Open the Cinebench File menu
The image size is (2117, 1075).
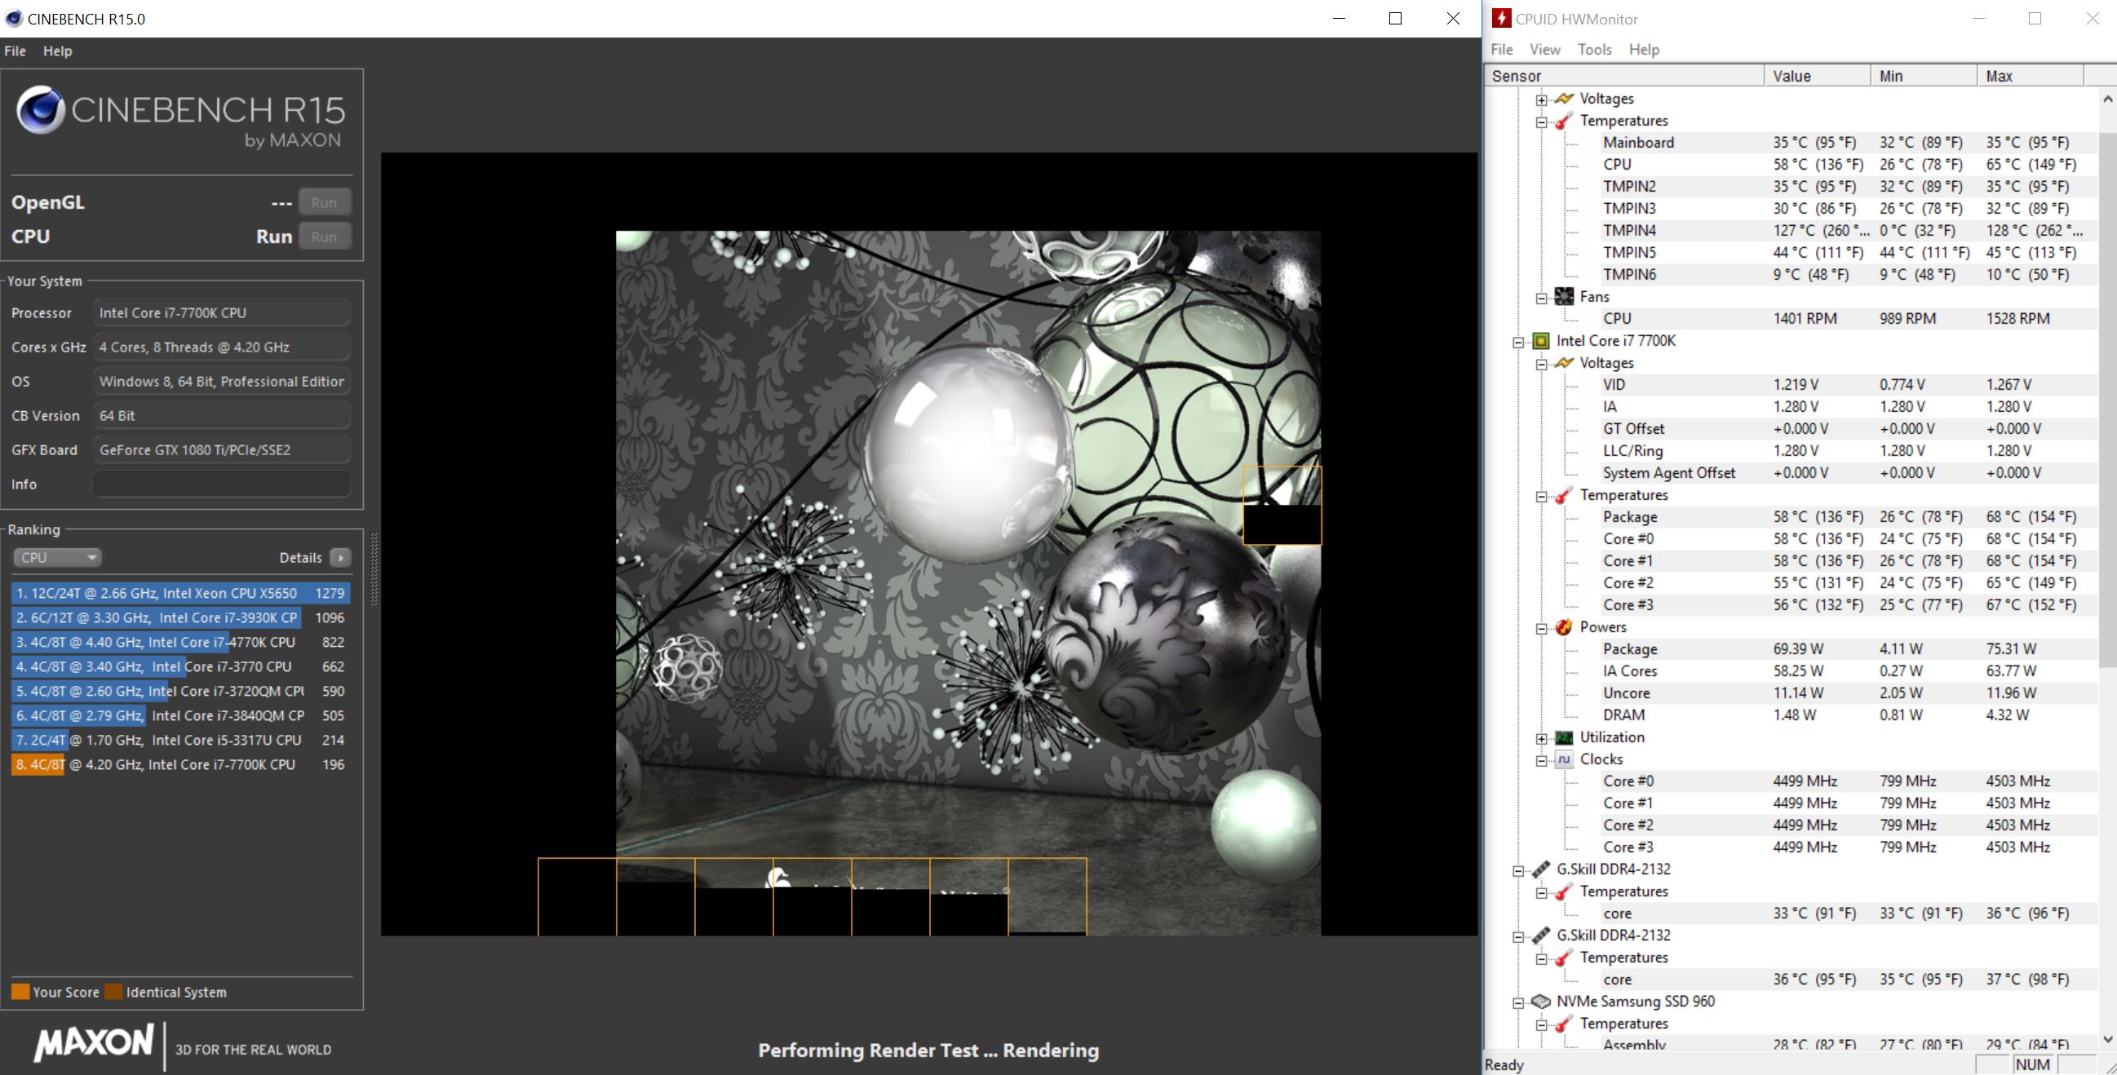tap(15, 51)
